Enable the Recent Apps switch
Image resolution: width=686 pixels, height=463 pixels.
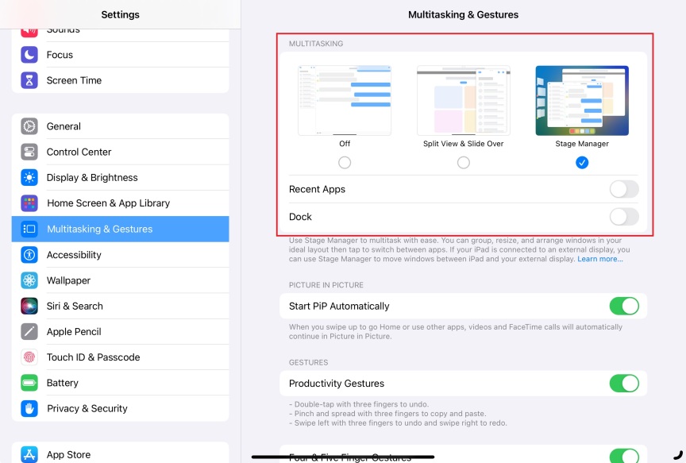pyautogui.click(x=623, y=189)
